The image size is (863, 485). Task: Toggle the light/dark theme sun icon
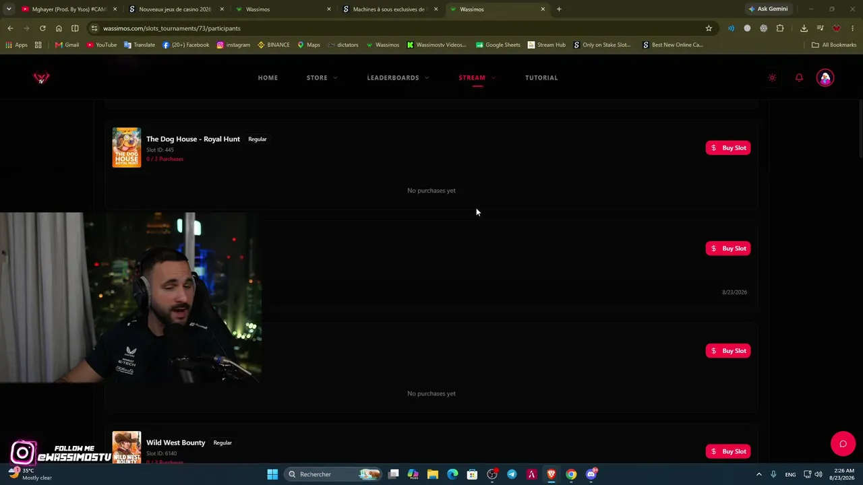[x=772, y=77]
